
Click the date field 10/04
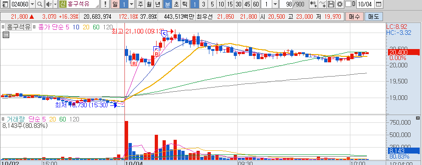[x=365, y=4]
